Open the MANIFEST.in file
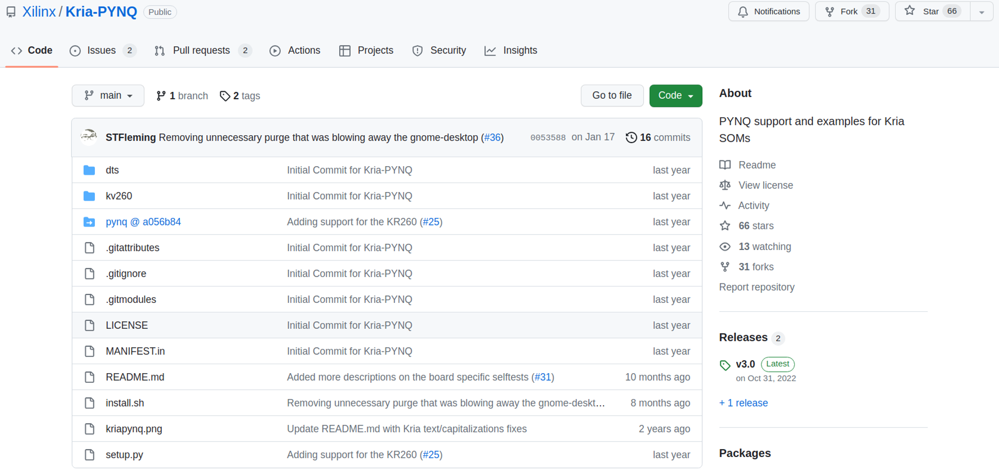Screen dimensions: 999x471 pos(135,352)
